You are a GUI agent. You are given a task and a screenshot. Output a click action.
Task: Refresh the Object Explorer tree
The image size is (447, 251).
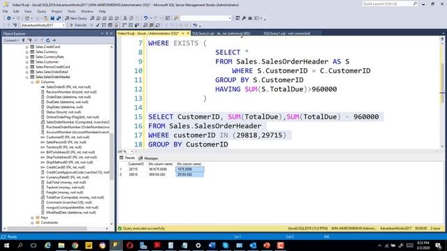point(48,40)
